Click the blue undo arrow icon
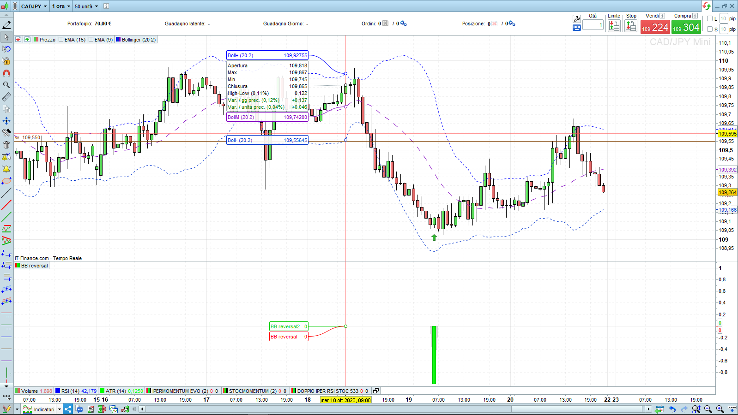 coord(672,409)
